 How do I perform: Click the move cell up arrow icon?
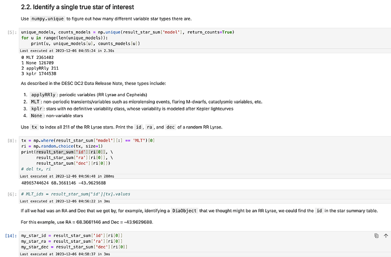coord(386,235)
